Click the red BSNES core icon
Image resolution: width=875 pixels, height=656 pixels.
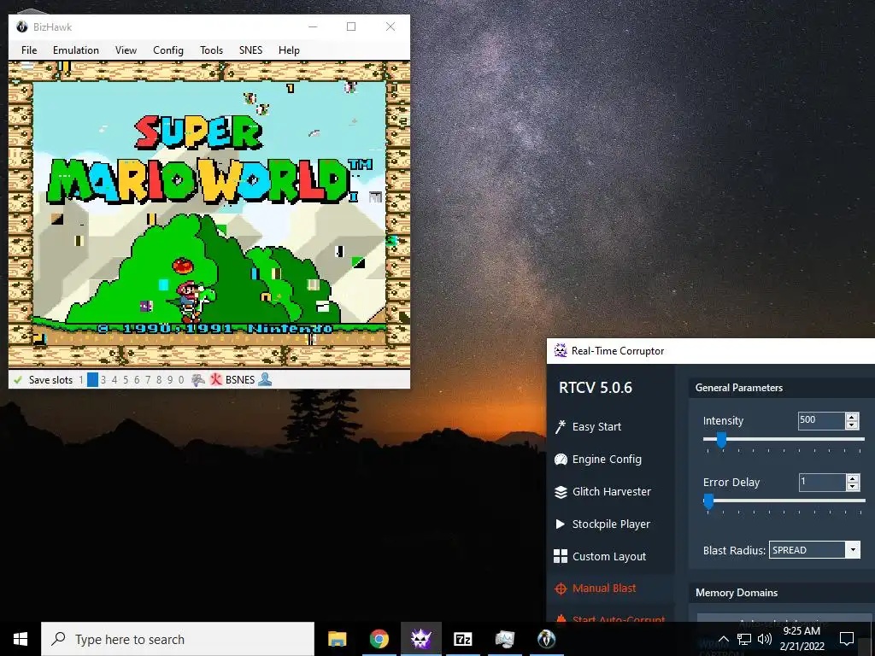216,380
